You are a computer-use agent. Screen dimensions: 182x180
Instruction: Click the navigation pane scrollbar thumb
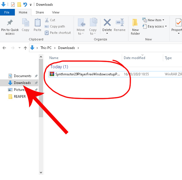(41, 88)
